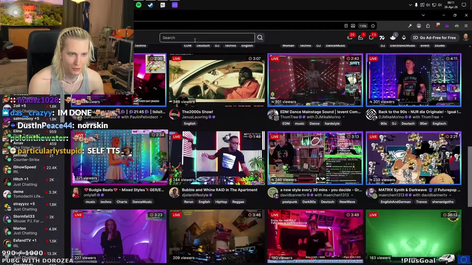Image resolution: width=472 pixels, height=265 pixels.
Task: Open Bubble and Whine RAID stream title
Action: pyautogui.click(x=219, y=190)
